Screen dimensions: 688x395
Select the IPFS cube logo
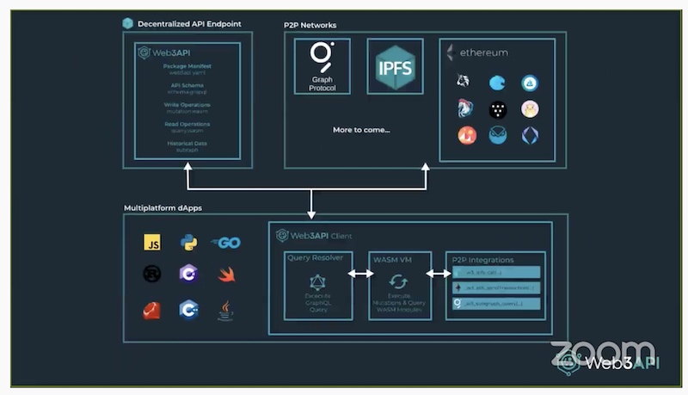[396, 67]
